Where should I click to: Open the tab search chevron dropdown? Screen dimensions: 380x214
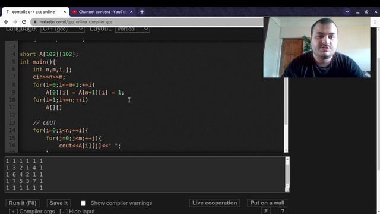point(347,12)
